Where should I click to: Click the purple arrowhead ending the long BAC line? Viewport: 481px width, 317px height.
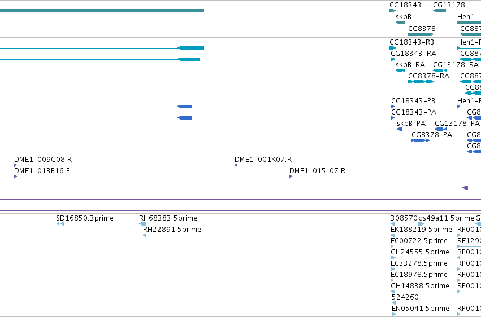click(x=465, y=188)
